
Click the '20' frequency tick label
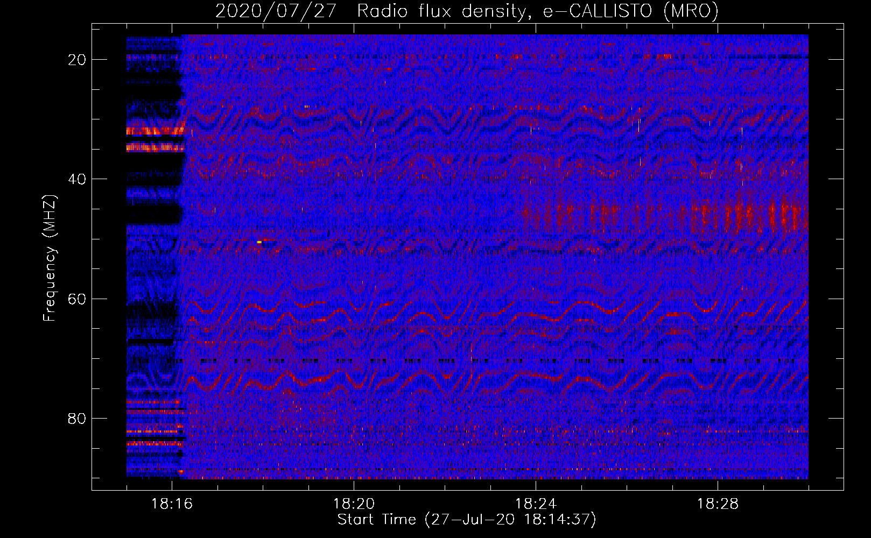(77, 60)
